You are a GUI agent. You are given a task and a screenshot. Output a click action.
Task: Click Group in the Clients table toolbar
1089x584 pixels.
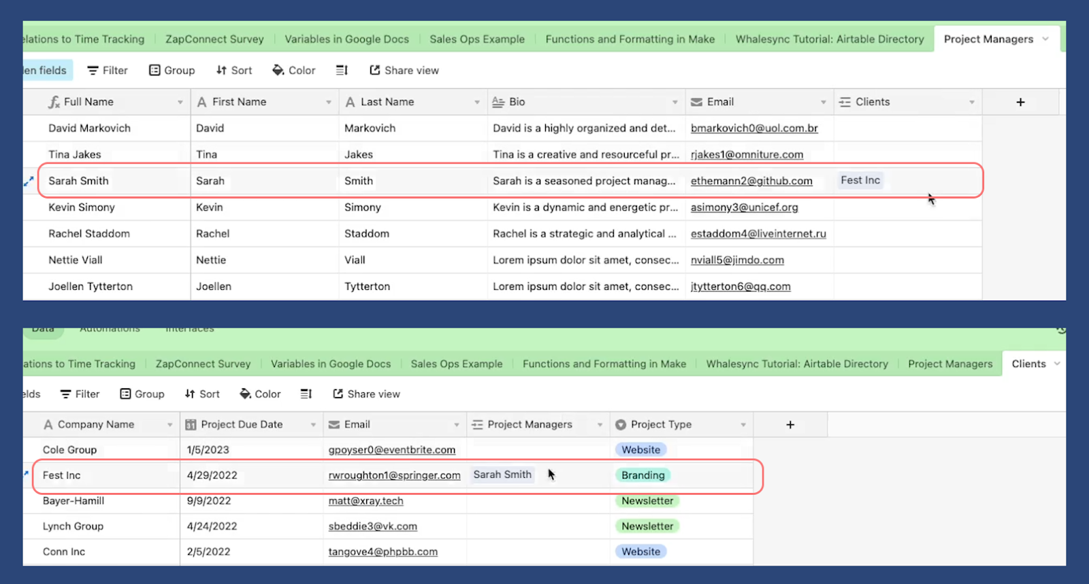click(142, 394)
